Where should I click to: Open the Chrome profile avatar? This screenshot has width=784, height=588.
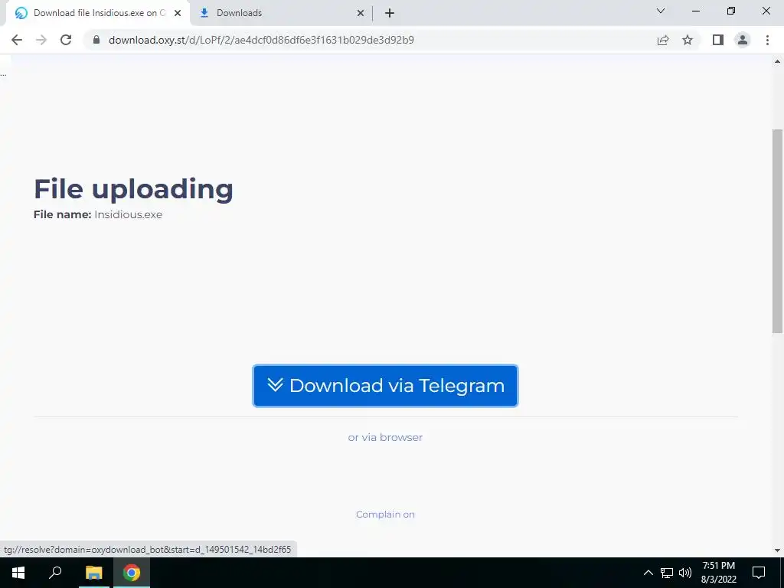click(743, 40)
